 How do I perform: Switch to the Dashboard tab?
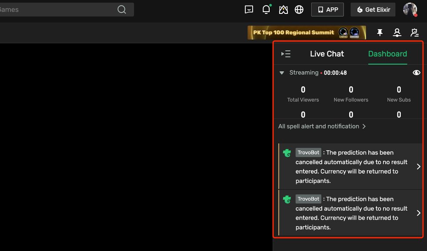pos(387,54)
